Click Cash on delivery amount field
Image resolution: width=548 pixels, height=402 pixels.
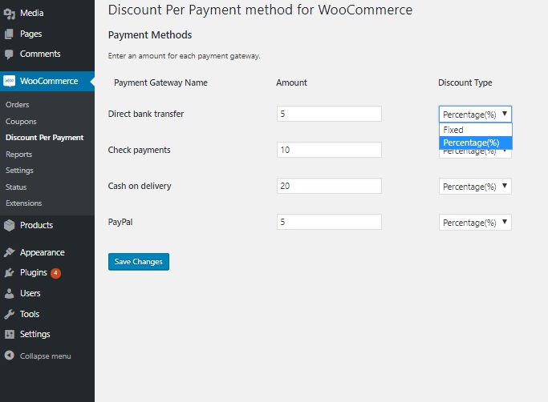click(x=329, y=186)
